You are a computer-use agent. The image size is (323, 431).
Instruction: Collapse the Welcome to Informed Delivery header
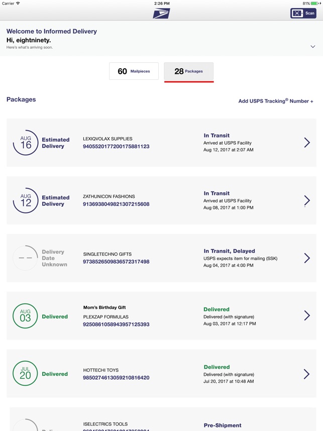(x=312, y=47)
